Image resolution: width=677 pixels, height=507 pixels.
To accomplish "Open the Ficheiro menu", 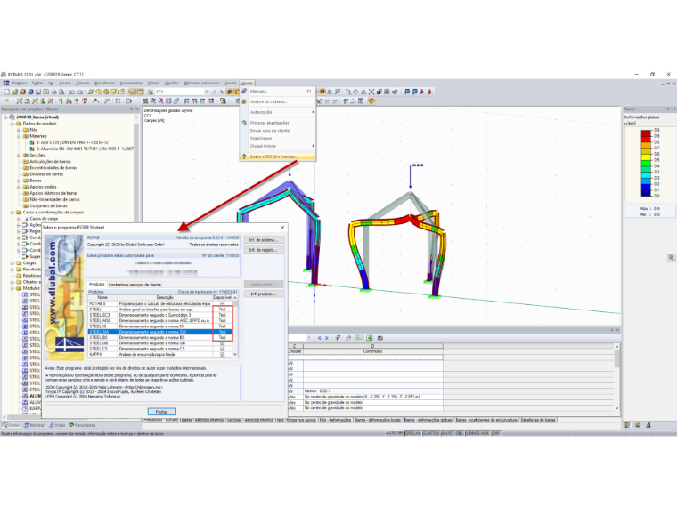I will tap(20, 84).
